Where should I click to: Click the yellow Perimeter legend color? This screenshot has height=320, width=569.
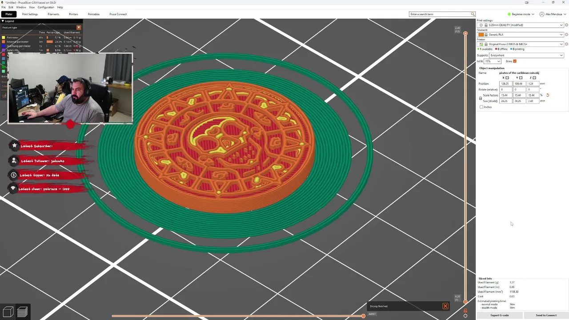coord(4,37)
